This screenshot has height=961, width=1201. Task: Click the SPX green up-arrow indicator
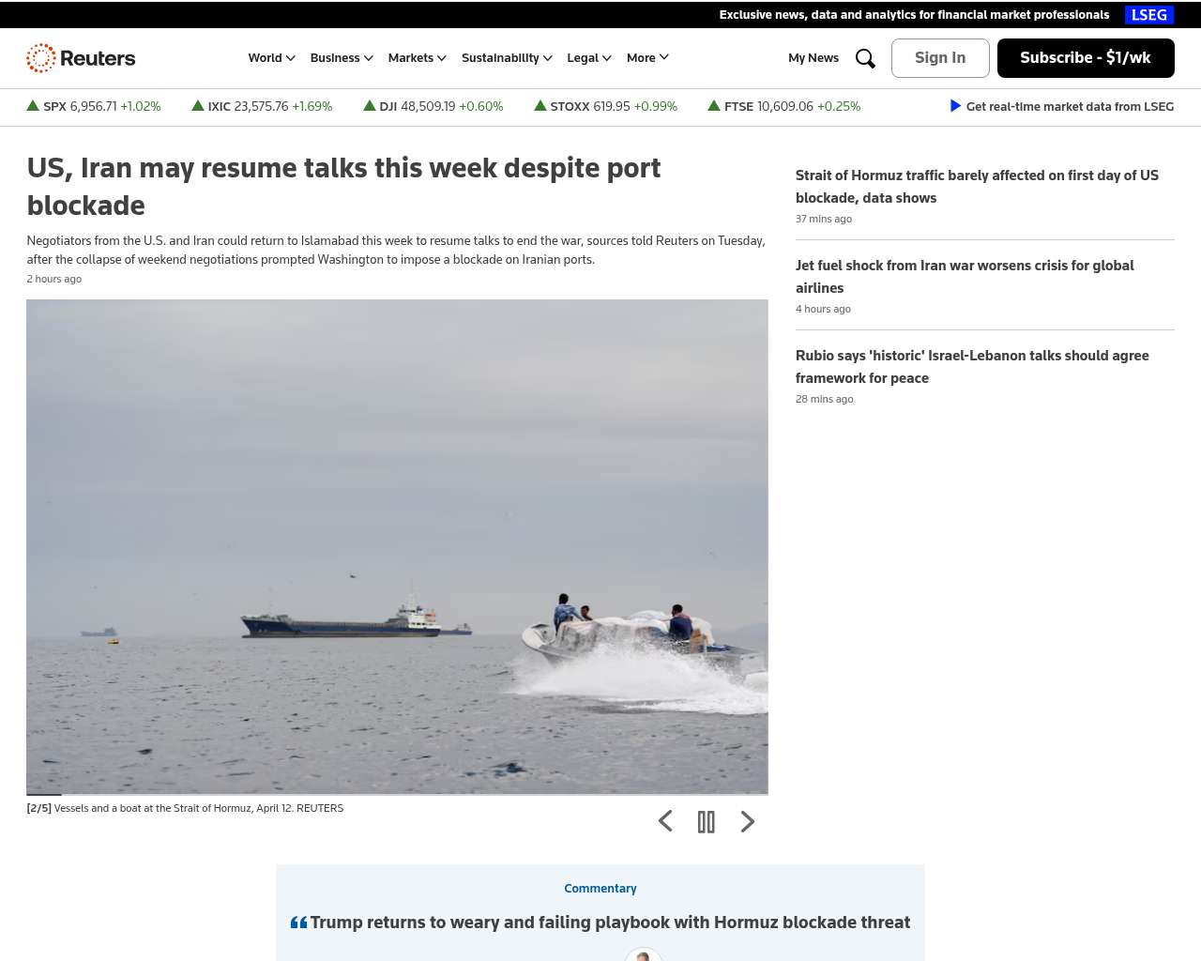click(33, 106)
